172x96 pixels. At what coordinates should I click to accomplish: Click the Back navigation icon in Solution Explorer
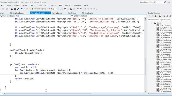pyautogui.click(x=149, y=16)
